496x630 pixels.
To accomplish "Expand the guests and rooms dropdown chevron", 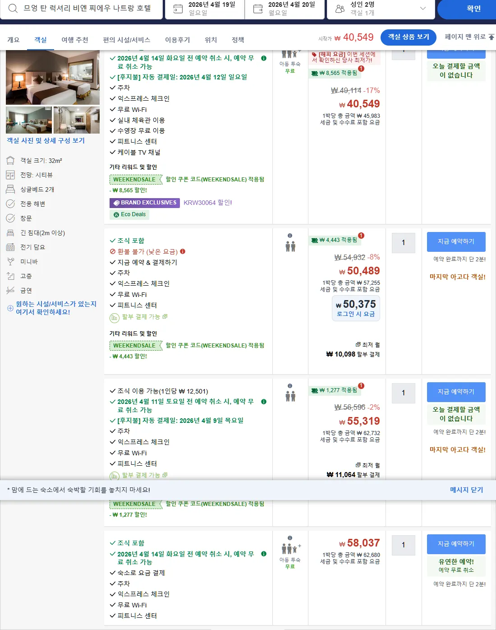I will coord(423,9).
